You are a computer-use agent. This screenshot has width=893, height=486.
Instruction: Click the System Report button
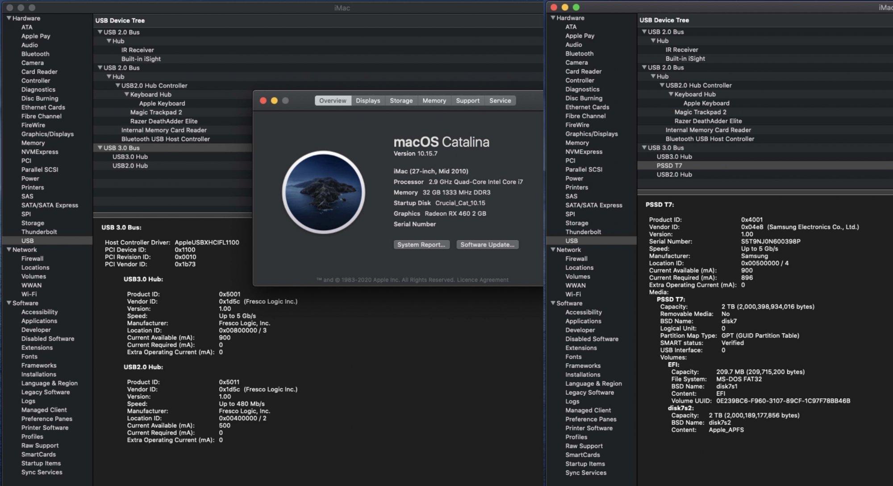(421, 245)
